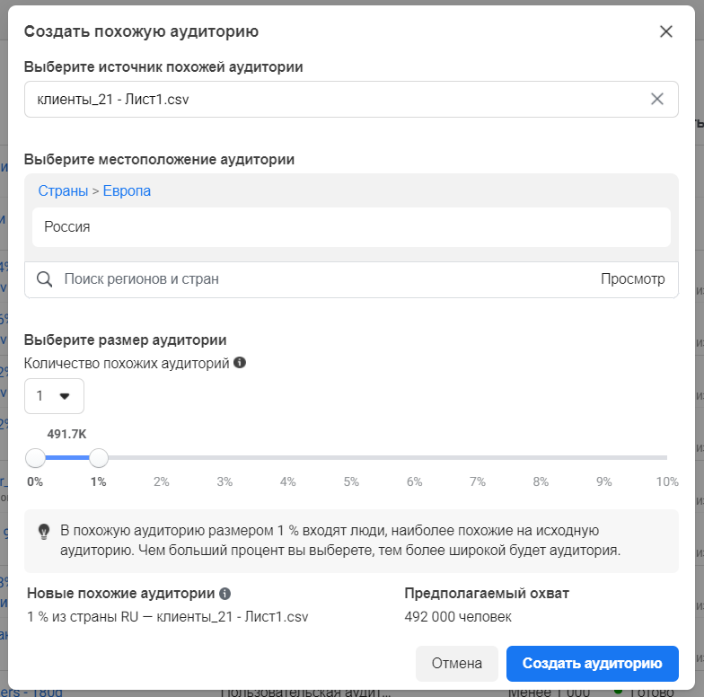704x697 pixels.
Task: Click Просмотр to browse locations
Action: point(633,279)
